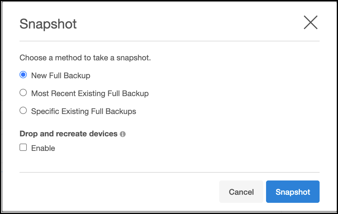Click the "Enable" label text

coord(43,148)
